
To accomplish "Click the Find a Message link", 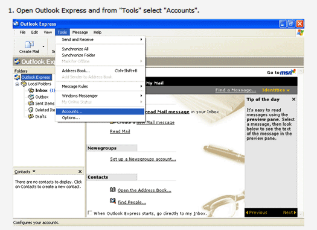I will point(235,90).
